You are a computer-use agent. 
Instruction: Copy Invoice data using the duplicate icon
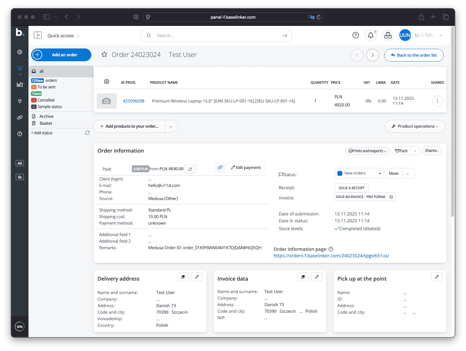point(303,277)
